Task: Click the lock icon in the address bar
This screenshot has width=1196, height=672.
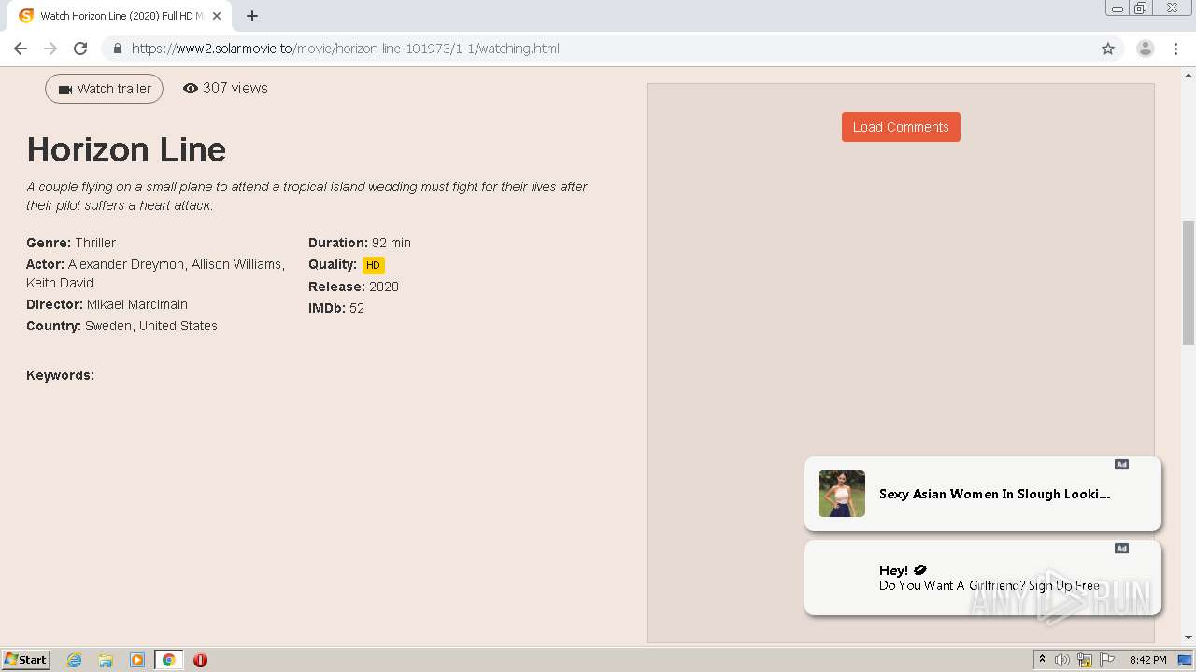Action: [118, 49]
